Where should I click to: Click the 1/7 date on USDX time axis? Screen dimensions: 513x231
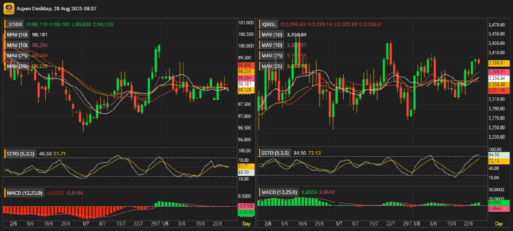pos(86,224)
